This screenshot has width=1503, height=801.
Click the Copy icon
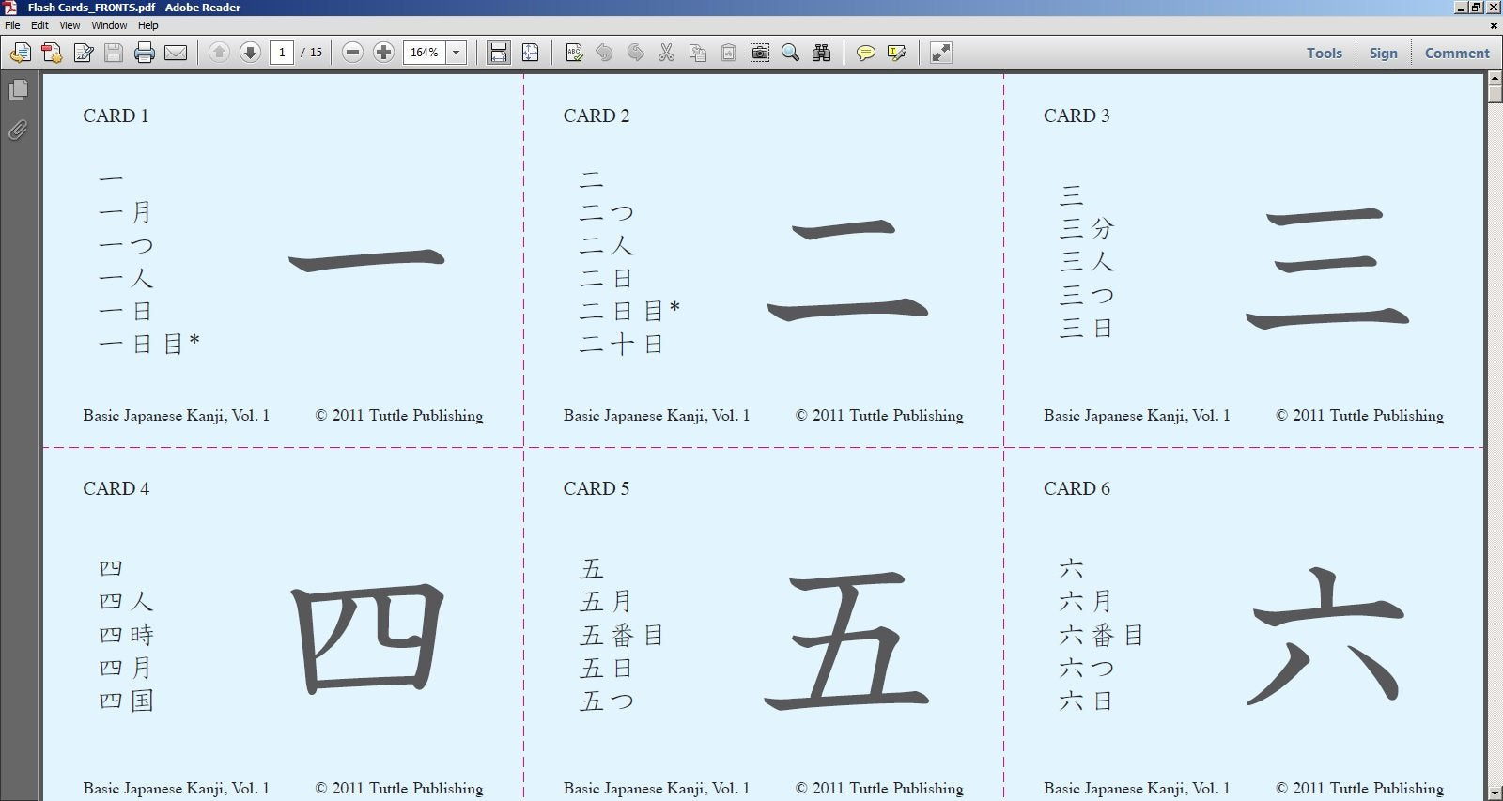coord(698,53)
